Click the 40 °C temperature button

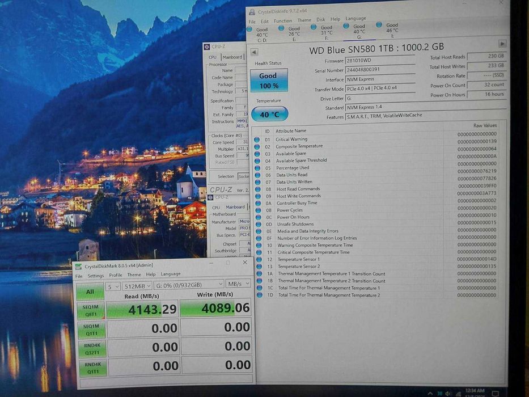coord(269,114)
